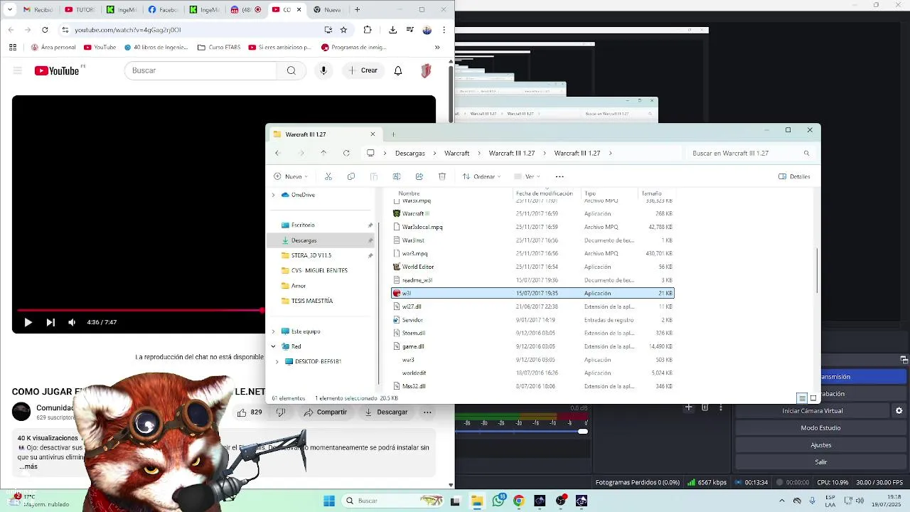The width and height of the screenshot is (910, 512).
Task: Select the World Editor file row
Action: 532,267
